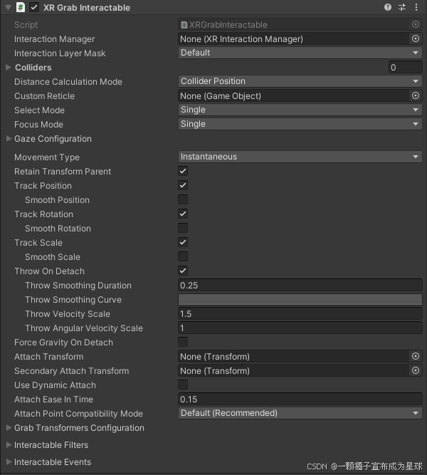The height and width of the screenshot is (475, 427).
Task: Disable the XR Grab Interactable component checkbox
Action: point(34,7)
